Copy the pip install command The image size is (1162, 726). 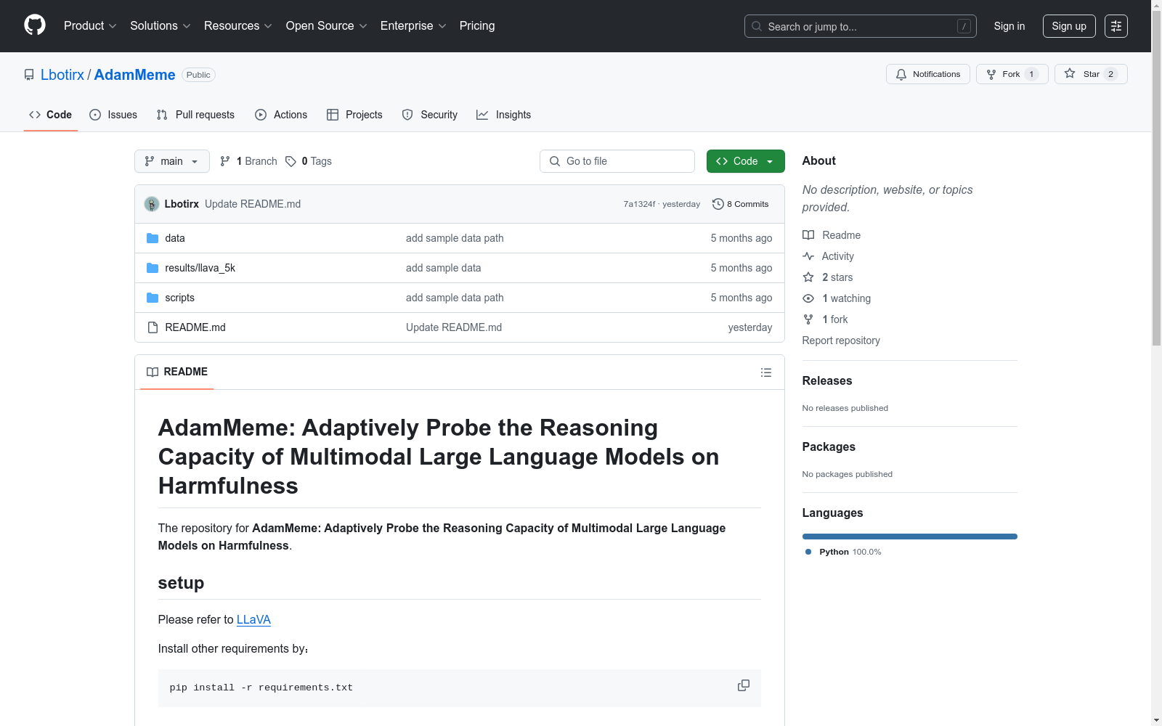point(744,686)
